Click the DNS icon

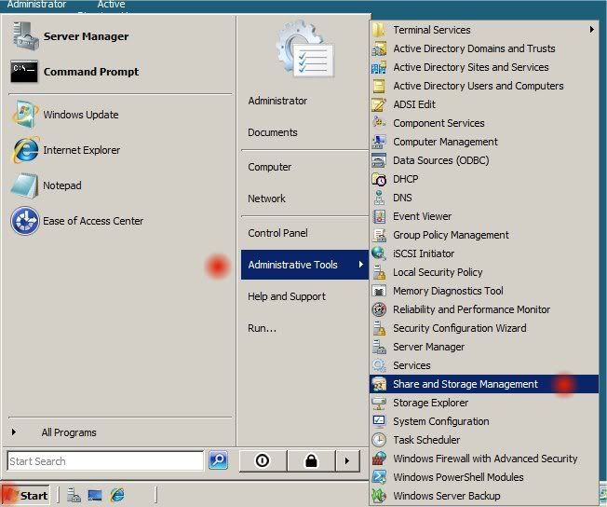(379, 198)
